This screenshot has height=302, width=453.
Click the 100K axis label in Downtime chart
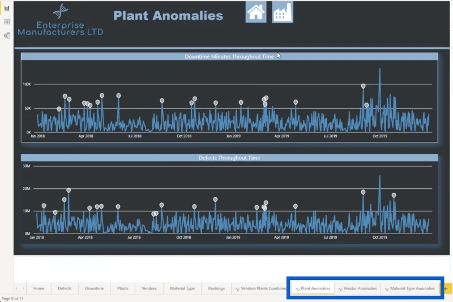[x=27, y=84]
